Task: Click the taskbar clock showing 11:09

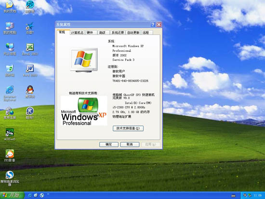Action: click(x=258, y=196)
